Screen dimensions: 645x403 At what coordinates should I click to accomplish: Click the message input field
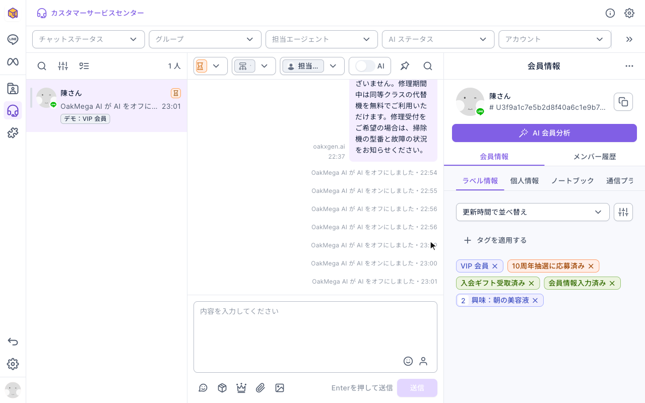tap(315, 337)
